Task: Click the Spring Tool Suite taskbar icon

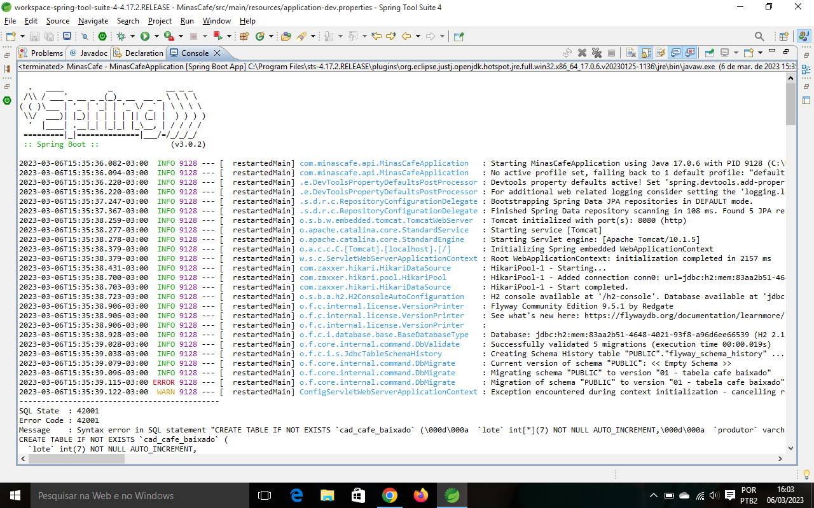Action: [x=452, y=495]
